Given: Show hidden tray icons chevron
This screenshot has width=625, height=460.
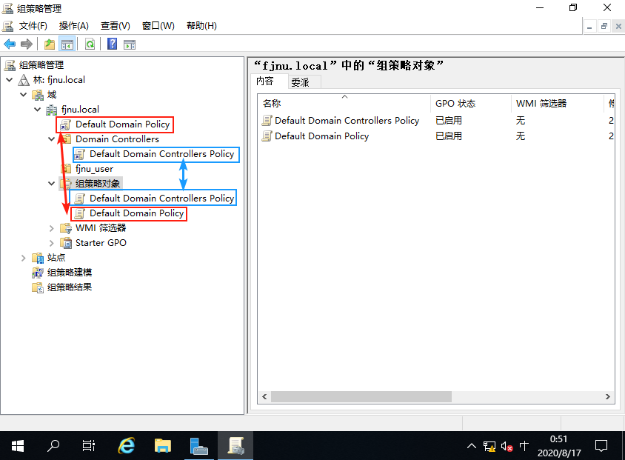Looking at the screenshot, I should click(472, 446).
